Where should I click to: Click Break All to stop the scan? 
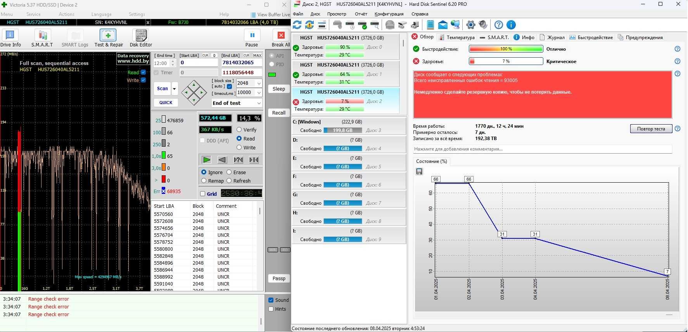coord(281,38)
